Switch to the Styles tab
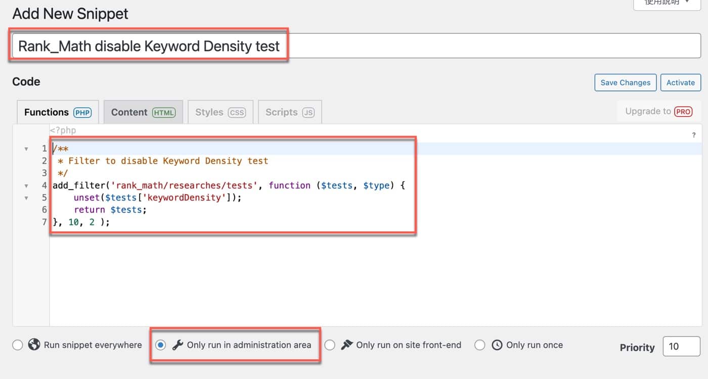708x379 pixels. coord(220,112)
